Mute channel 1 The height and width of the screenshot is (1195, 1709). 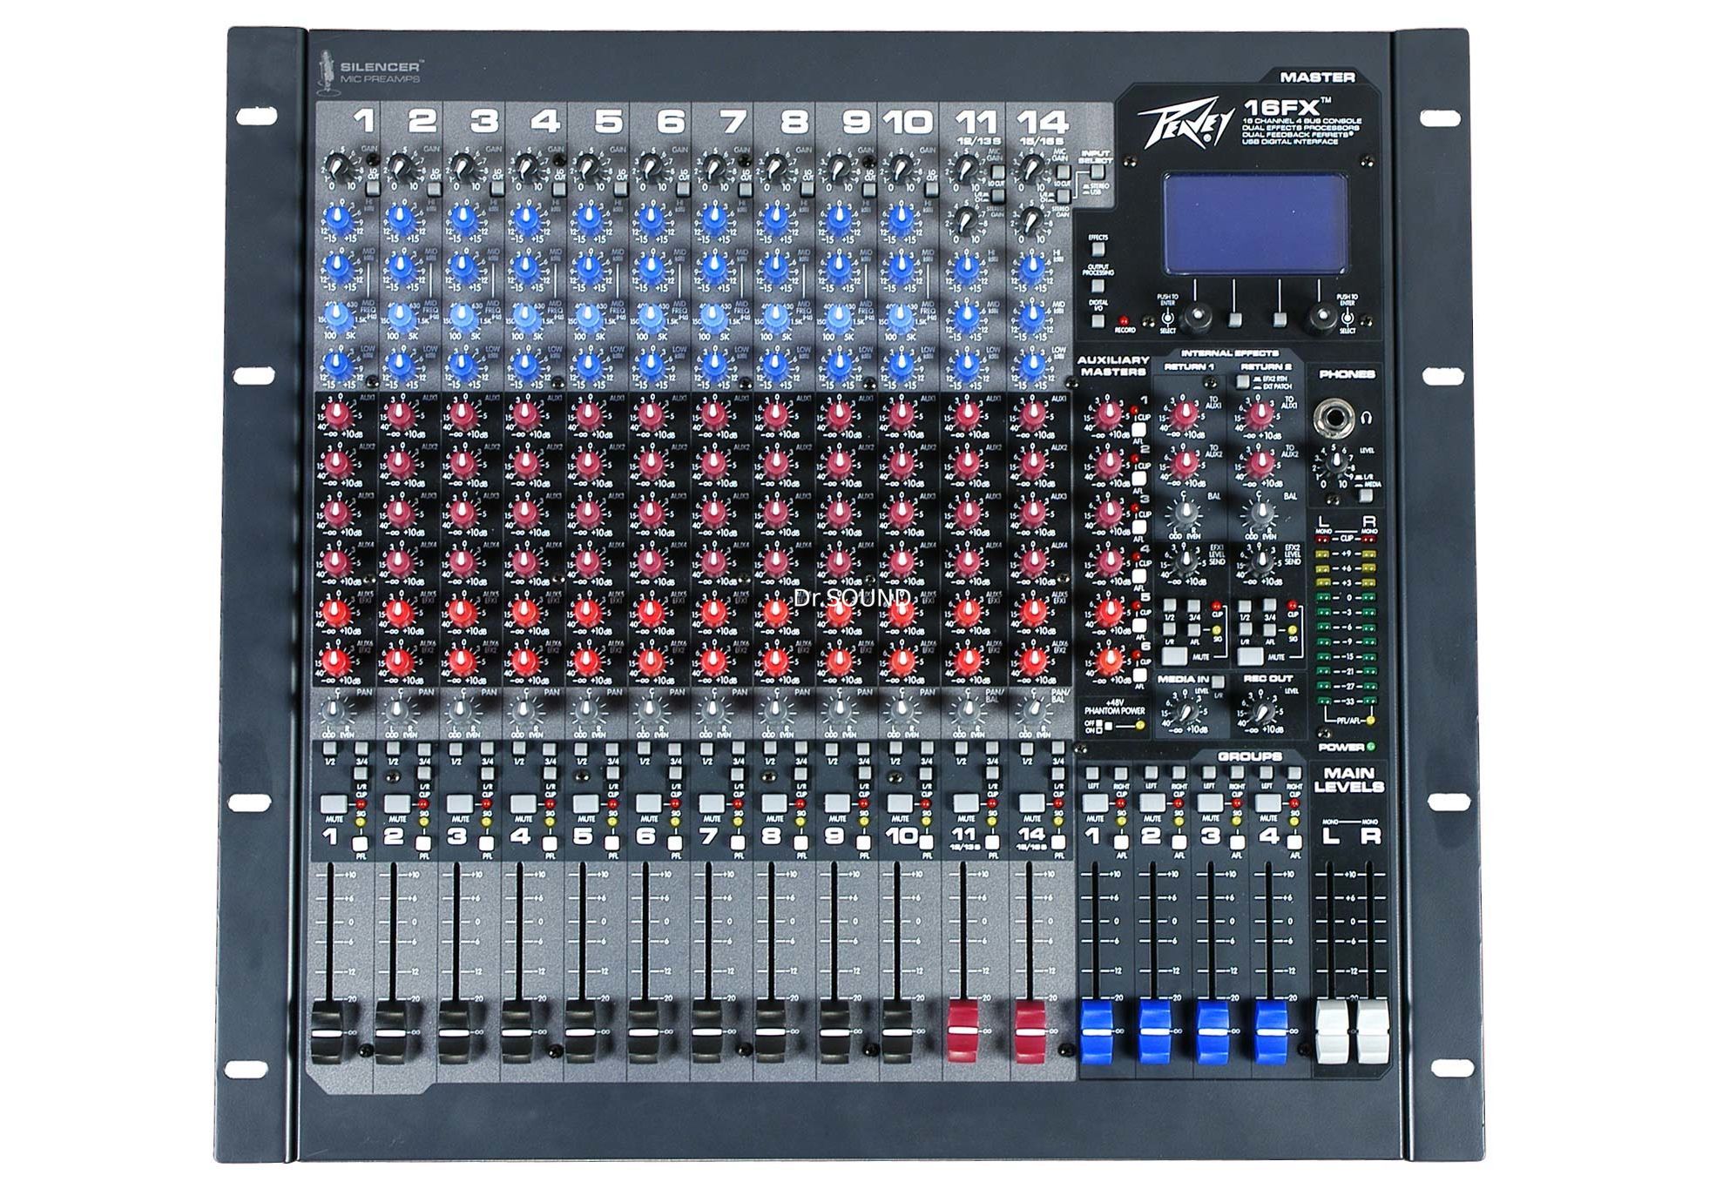point(333,803)
